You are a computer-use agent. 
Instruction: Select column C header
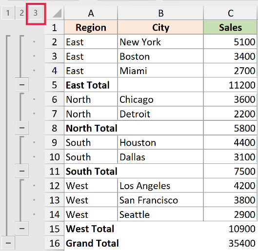click(x=230, y=13)
